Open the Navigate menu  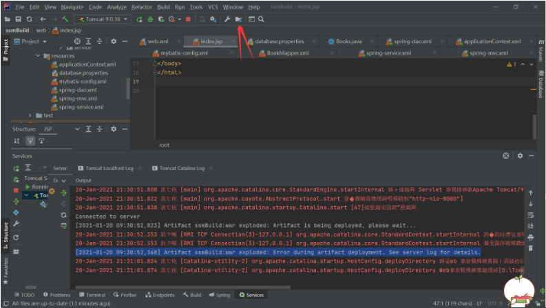click(x=72, y=7)
